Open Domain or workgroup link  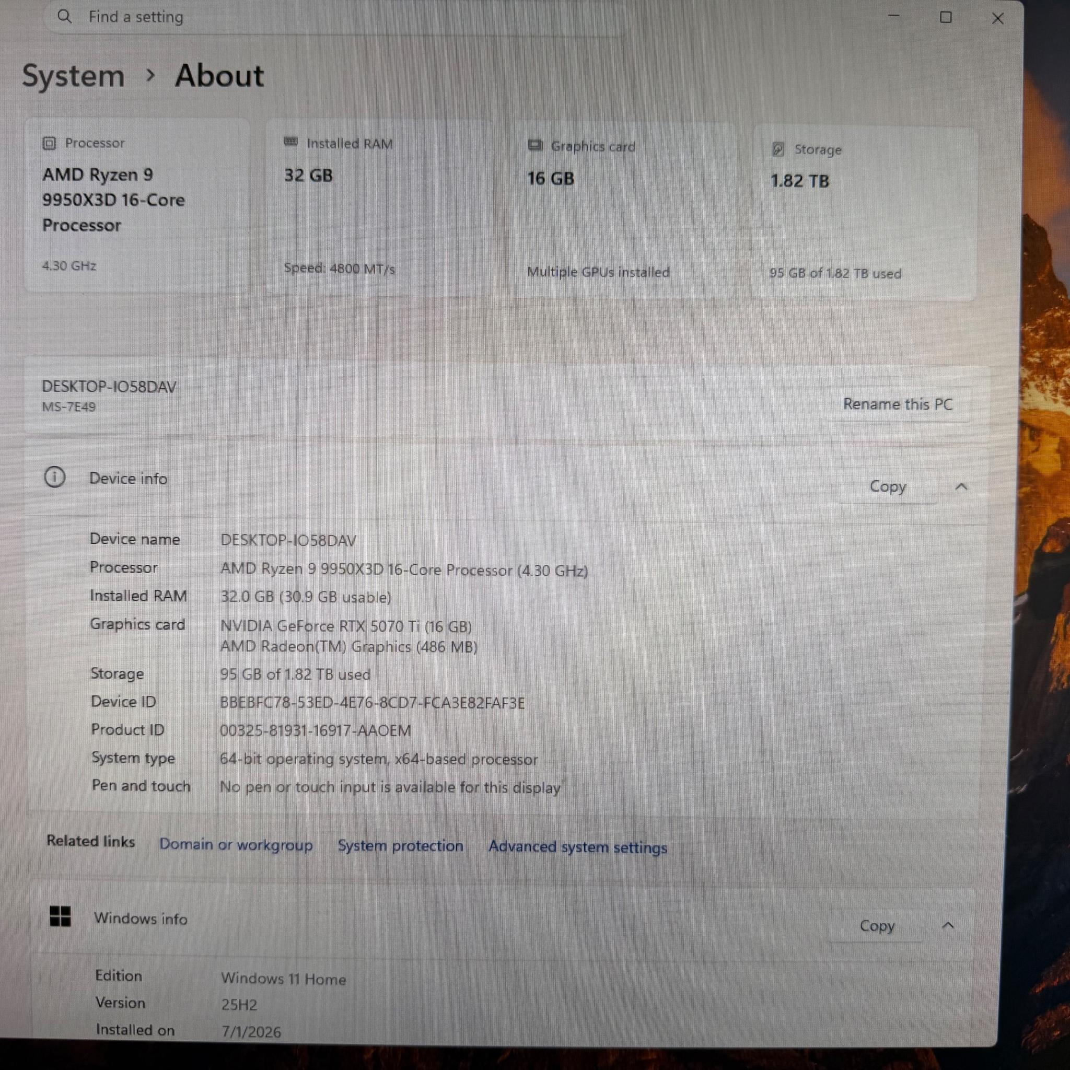coord(236,845)
